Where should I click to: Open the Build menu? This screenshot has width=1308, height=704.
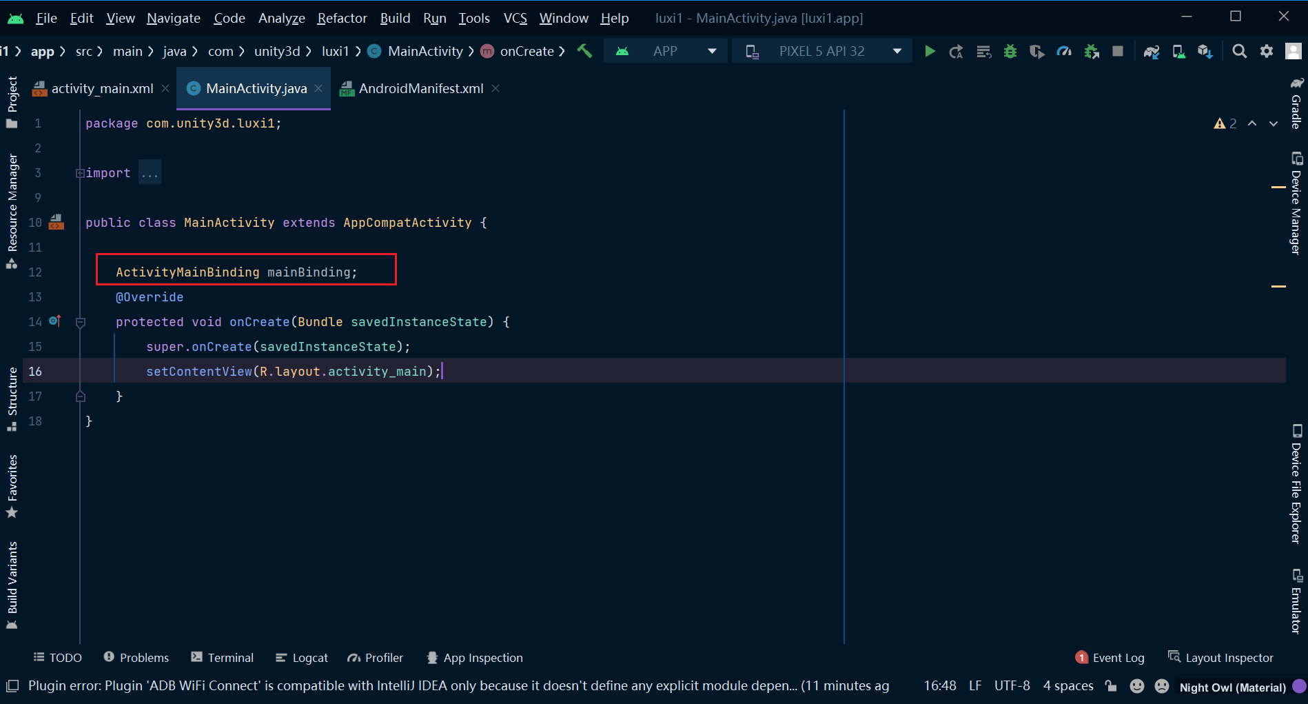click(395, 18)
